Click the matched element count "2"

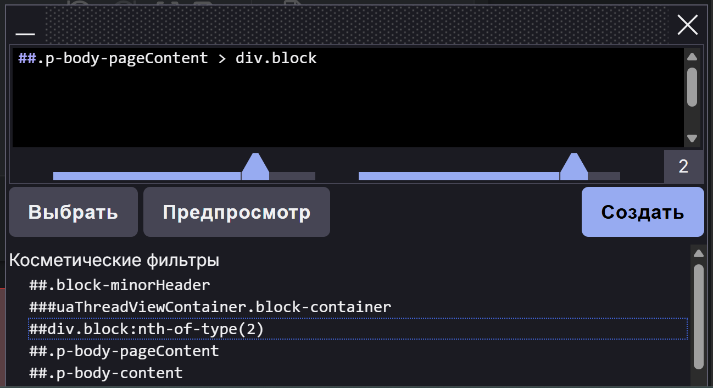click(683, 167)
